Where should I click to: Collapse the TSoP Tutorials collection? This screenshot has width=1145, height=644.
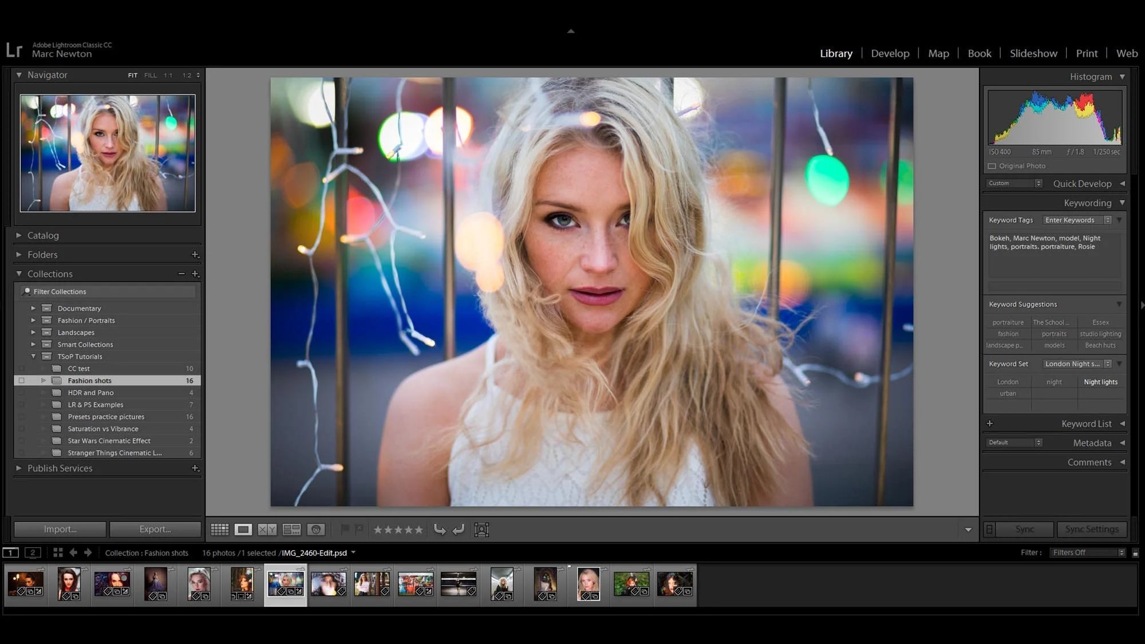tap(33, 356)
